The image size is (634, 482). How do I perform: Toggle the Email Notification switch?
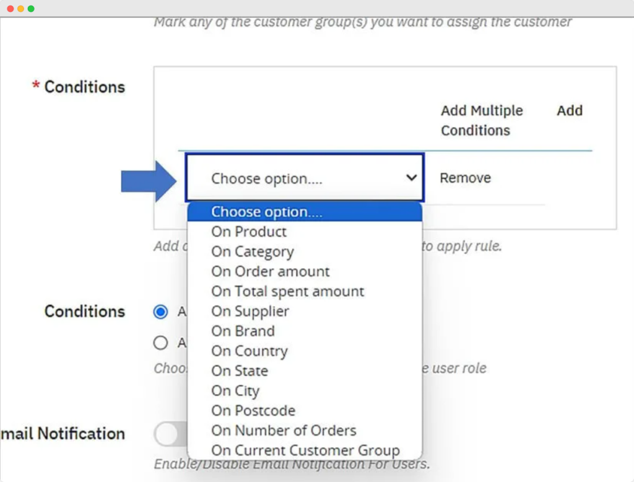click(170, 435)
